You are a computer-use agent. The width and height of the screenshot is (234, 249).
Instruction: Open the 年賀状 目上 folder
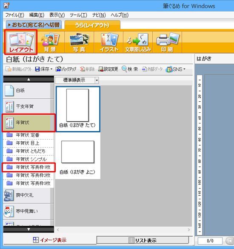click(29, 143)
